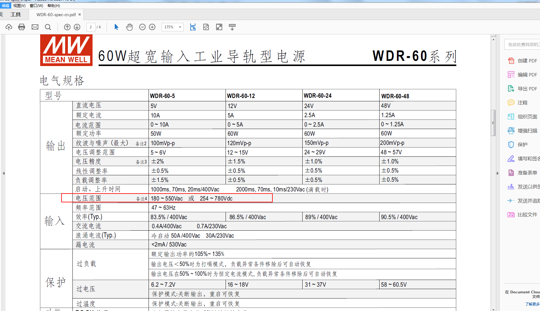Open 发送并追踪 tool
540x311 pixels.
[x=523, y=201]
